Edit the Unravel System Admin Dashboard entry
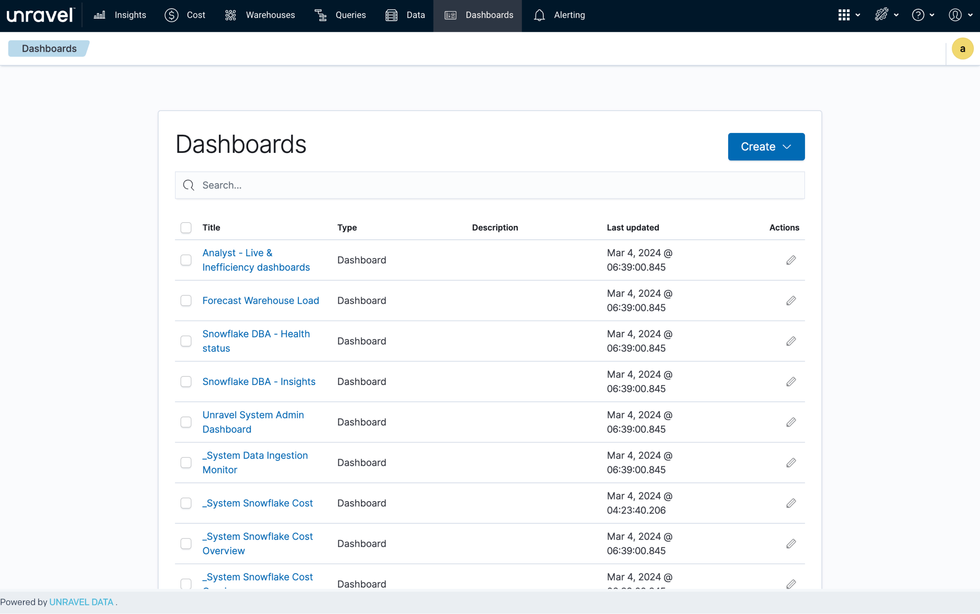The height and width of the screenshot is (614, 980). coord(791,422)
